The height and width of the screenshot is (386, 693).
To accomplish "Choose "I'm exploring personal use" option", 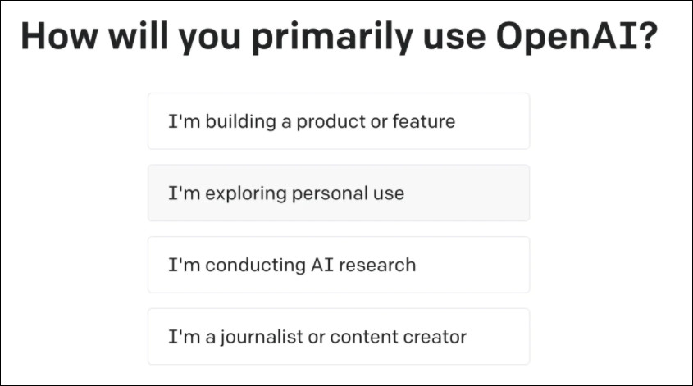I will coord(338,193).
